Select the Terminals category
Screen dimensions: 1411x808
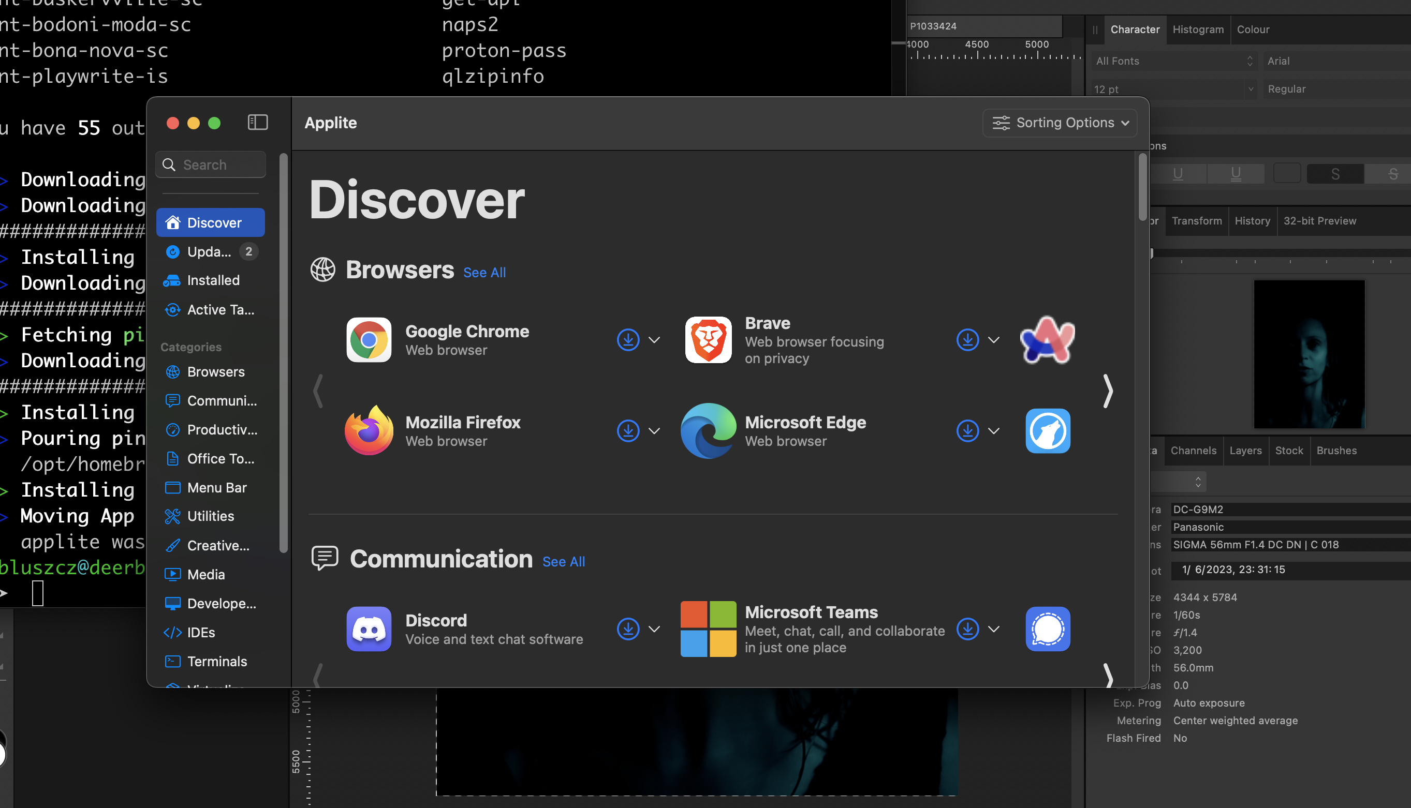tap(211, 662)
